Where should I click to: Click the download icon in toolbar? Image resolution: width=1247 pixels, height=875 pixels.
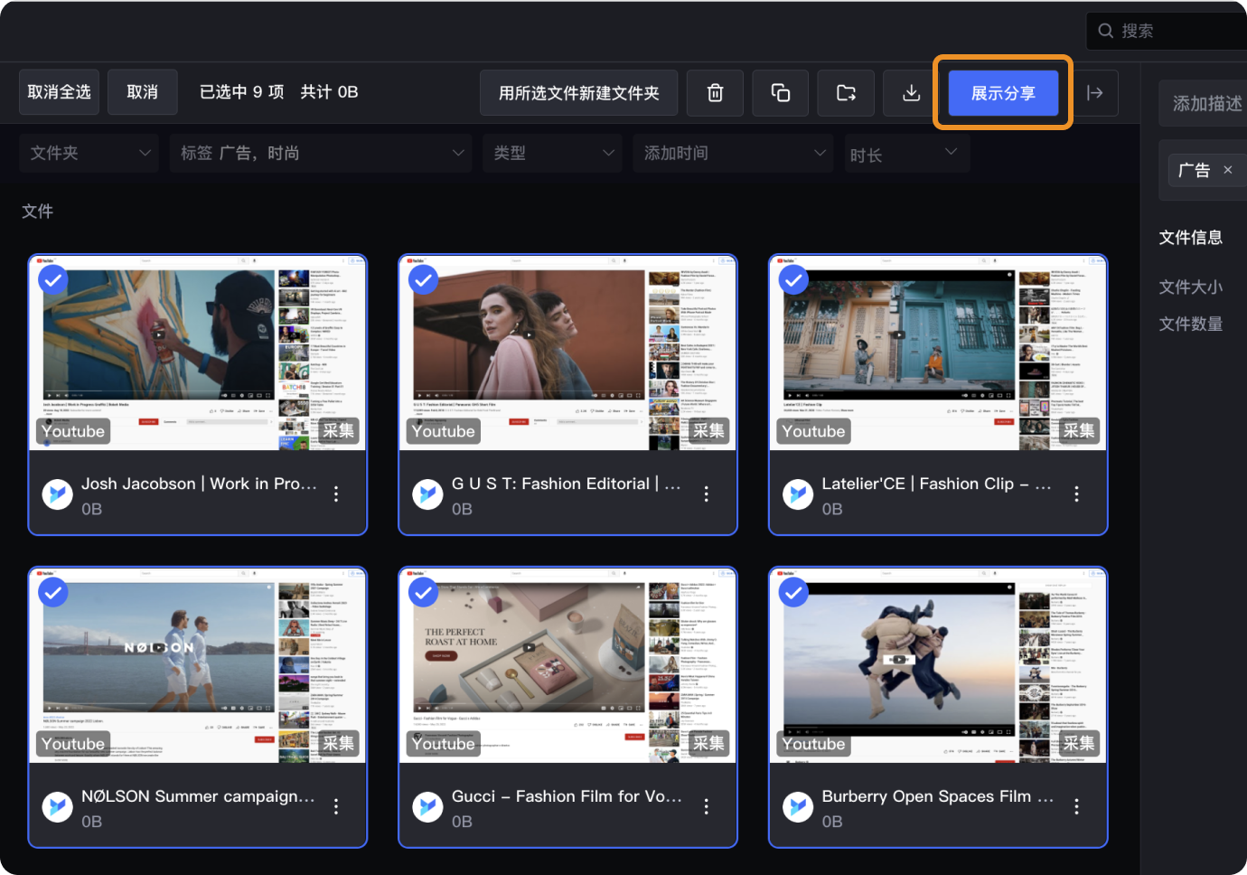pos(912,93)
